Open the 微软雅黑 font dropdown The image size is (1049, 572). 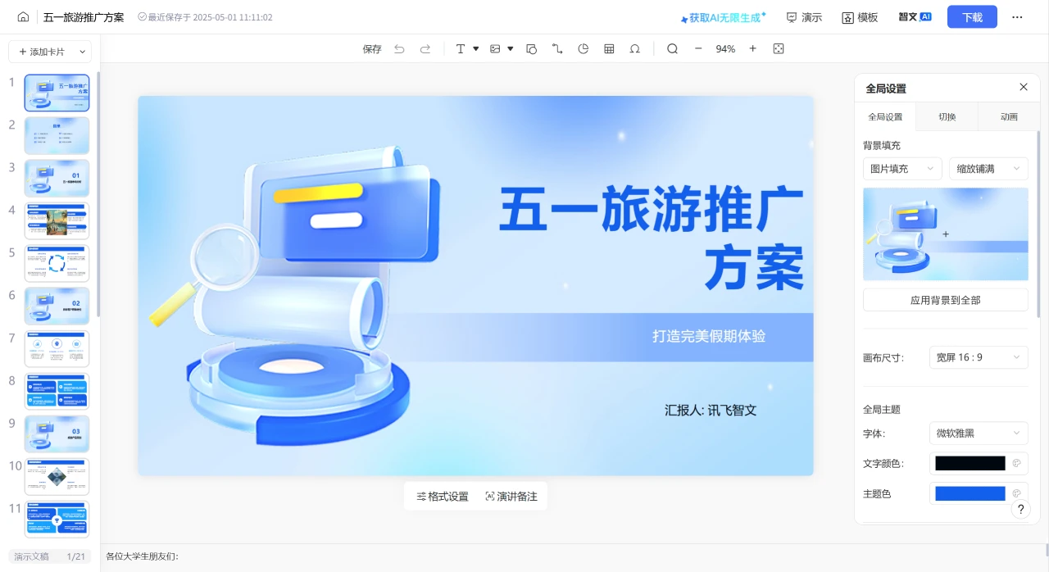(979, 433)
